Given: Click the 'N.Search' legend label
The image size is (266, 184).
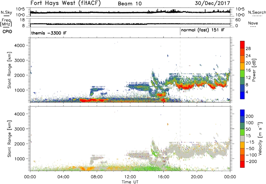Looking at the screenshot, I should click(257, 12).
